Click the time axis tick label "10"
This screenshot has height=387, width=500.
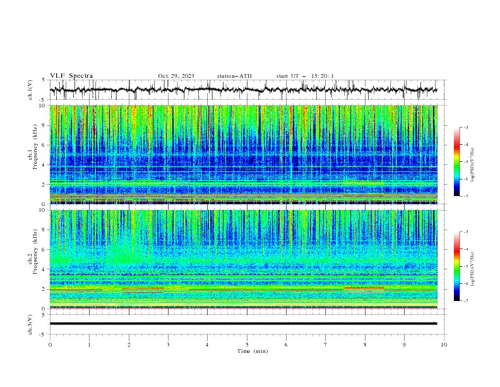[444, 345]
